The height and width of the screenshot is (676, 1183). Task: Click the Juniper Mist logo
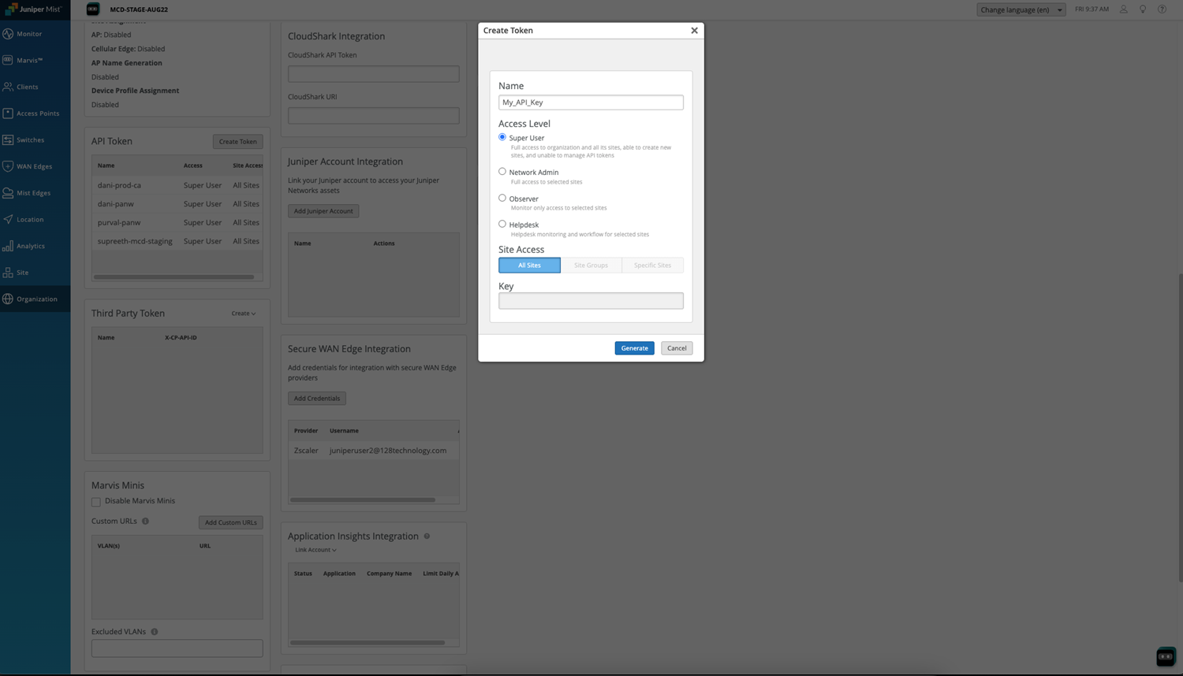point(33,9)
